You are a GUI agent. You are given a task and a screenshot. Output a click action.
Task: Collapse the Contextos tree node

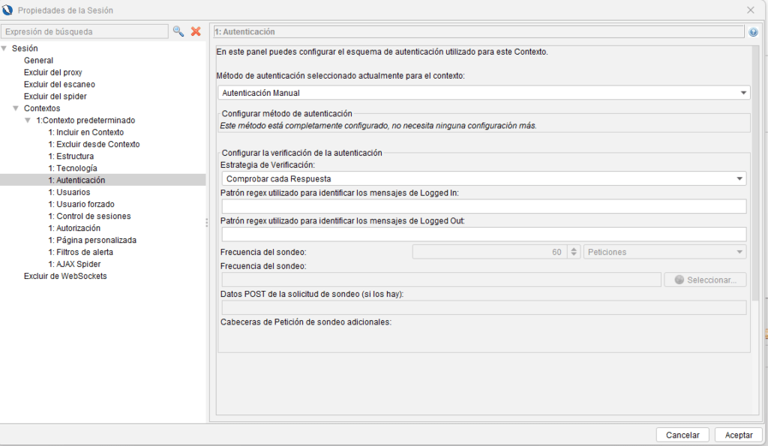pos(16,109)
